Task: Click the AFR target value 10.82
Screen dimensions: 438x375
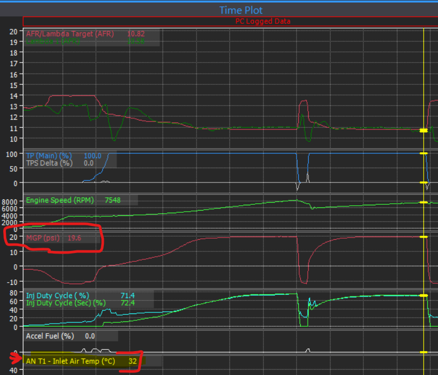Action: point(136,34)
